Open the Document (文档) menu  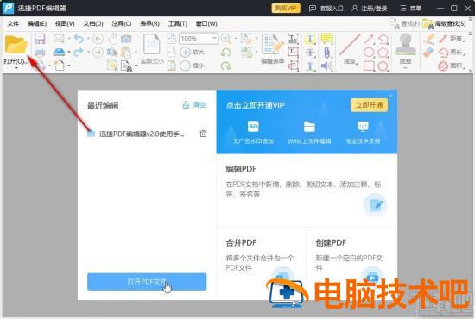point(93,23)
